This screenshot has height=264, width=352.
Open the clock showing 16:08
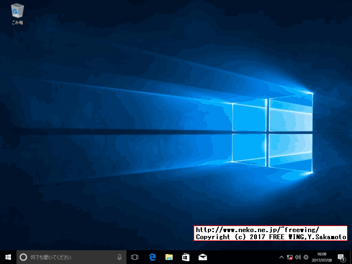point(322,257)
